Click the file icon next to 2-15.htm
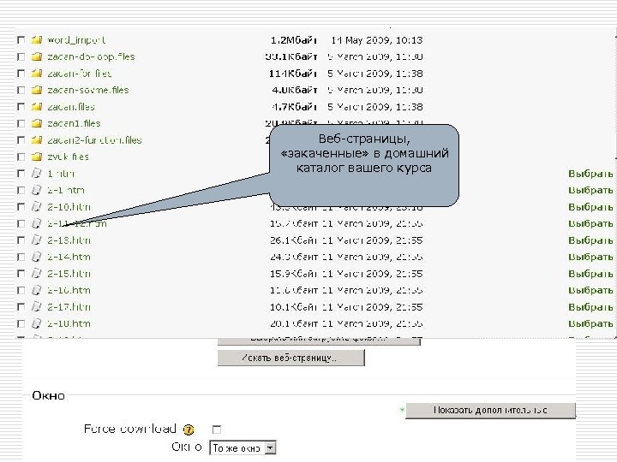 point(36,274)
